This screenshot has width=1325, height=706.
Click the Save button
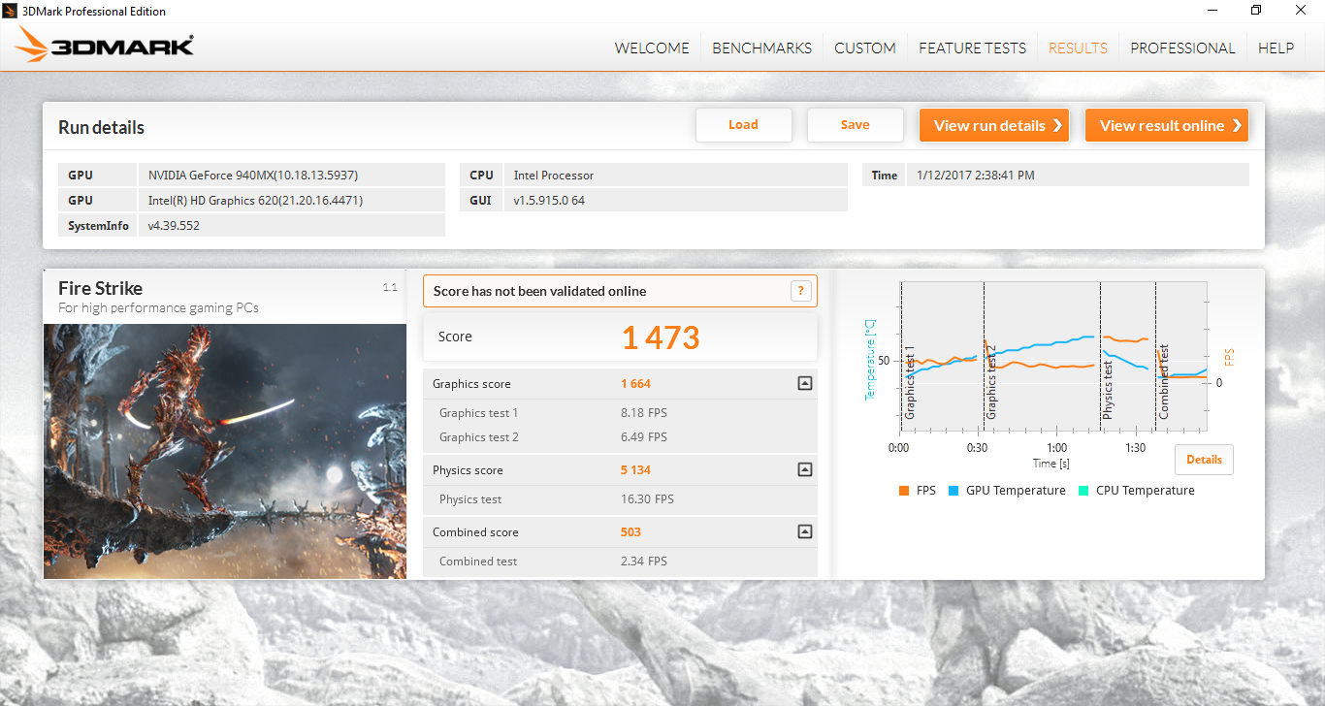coord(856,125)
